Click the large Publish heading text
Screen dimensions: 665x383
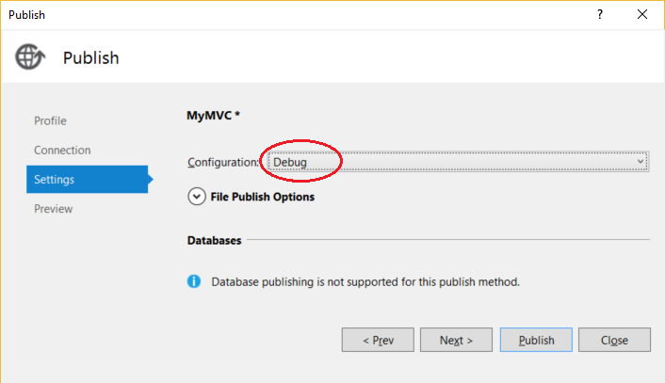91,57
